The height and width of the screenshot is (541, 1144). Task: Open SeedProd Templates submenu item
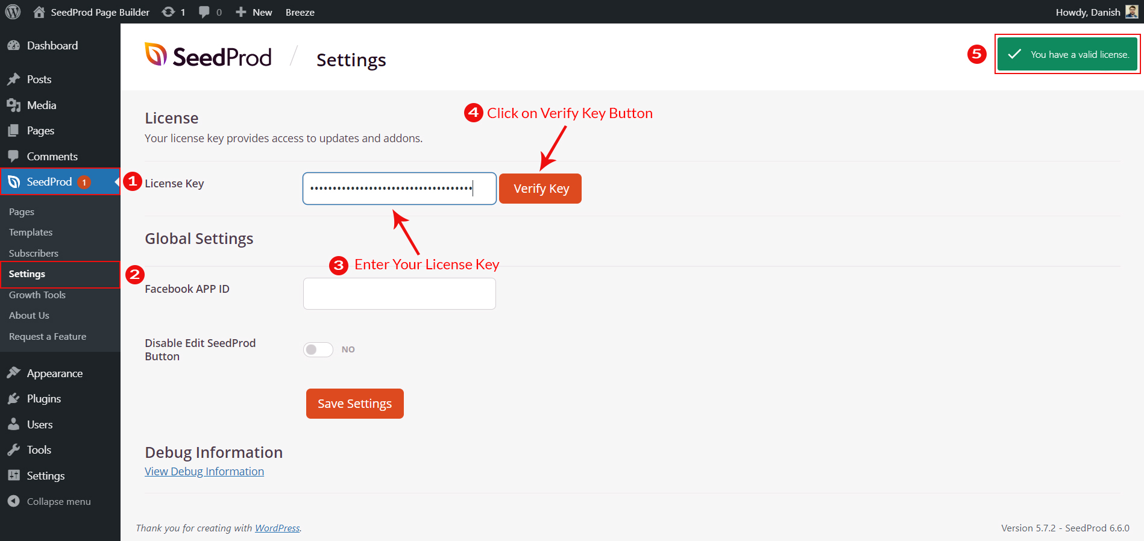coord(31,233)
